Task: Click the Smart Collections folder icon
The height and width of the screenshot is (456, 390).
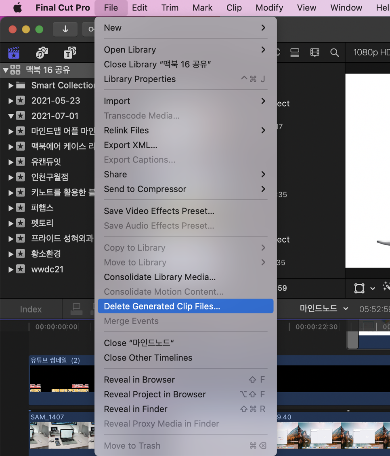Action: click(x=20, y=85)
